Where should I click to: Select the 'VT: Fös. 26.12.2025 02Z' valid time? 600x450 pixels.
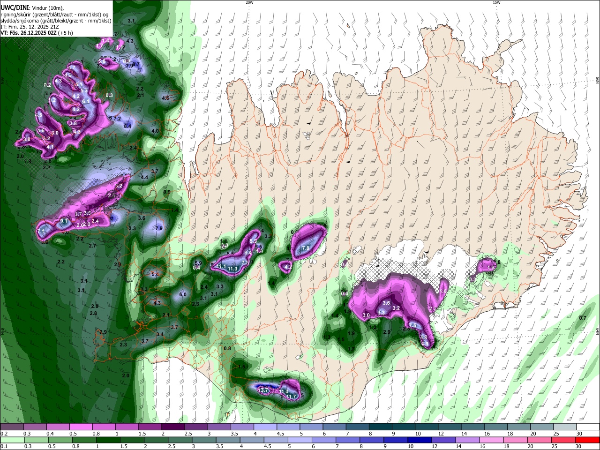coord(28,33)
